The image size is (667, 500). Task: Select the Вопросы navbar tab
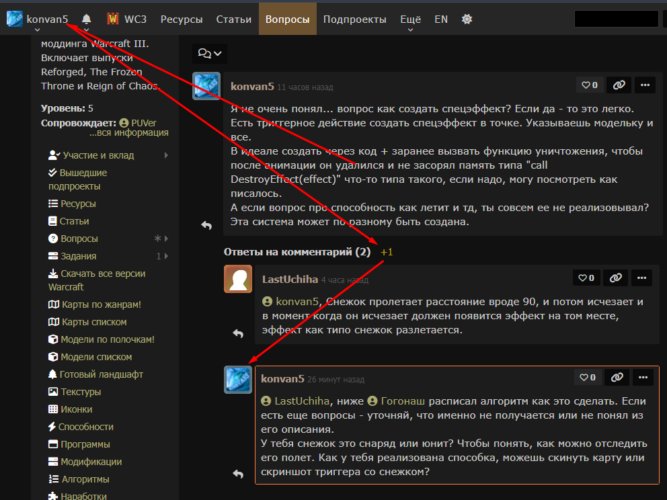[288, 19]
